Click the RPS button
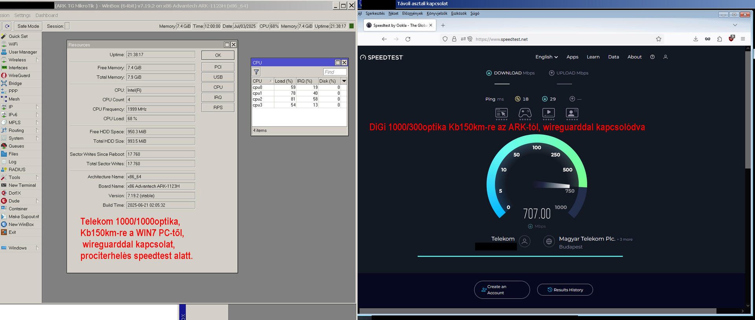The height and width of the screenshot is (320, 755). [x=218, y=107]
